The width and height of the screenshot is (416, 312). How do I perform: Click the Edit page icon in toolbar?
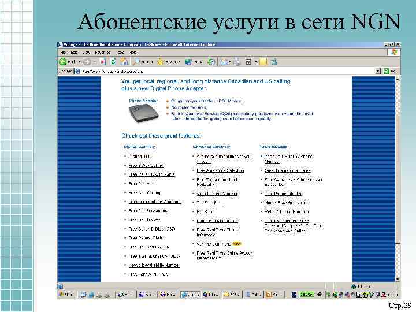(x=248, y=62)
